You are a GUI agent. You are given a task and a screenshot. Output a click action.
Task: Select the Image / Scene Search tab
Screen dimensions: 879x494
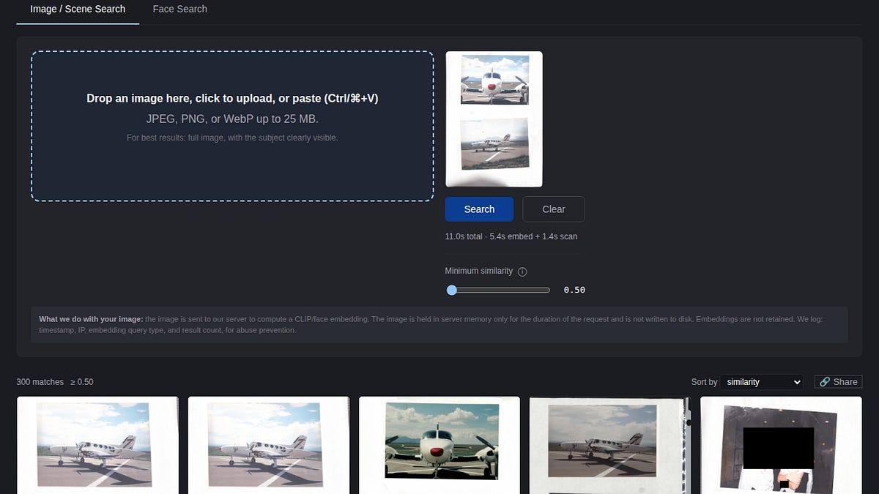[78, 9]
